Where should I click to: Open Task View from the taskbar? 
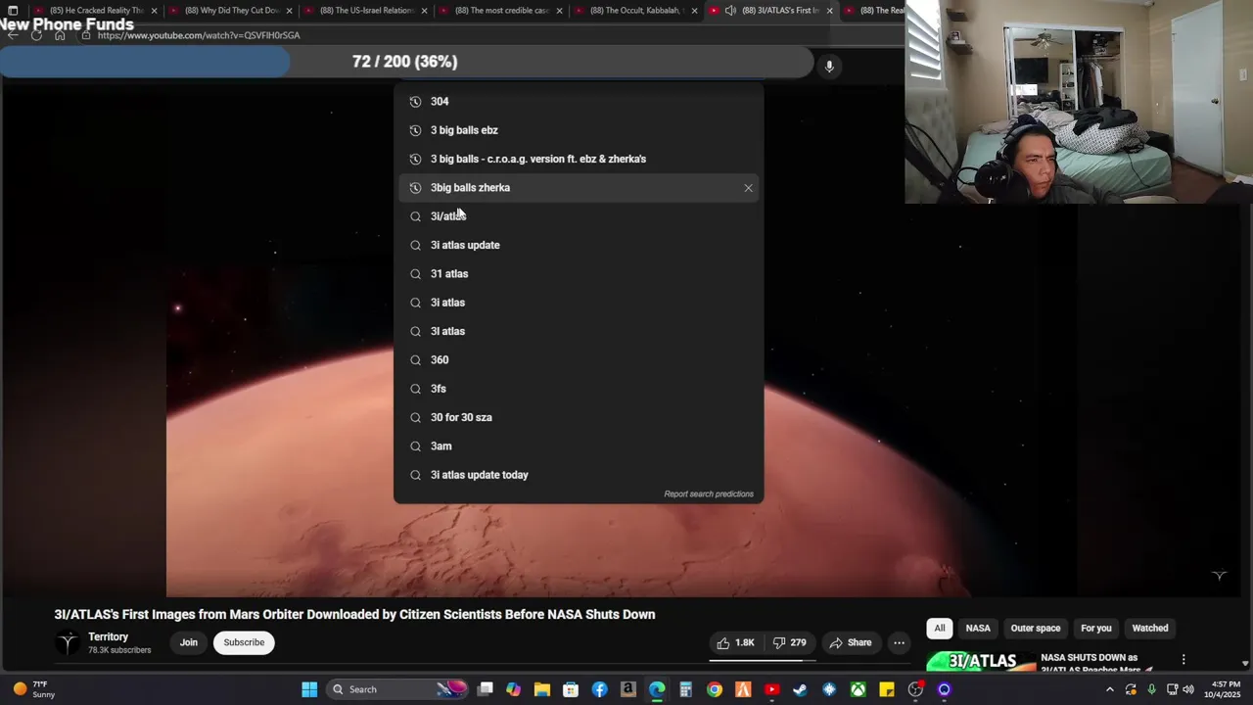485,689
